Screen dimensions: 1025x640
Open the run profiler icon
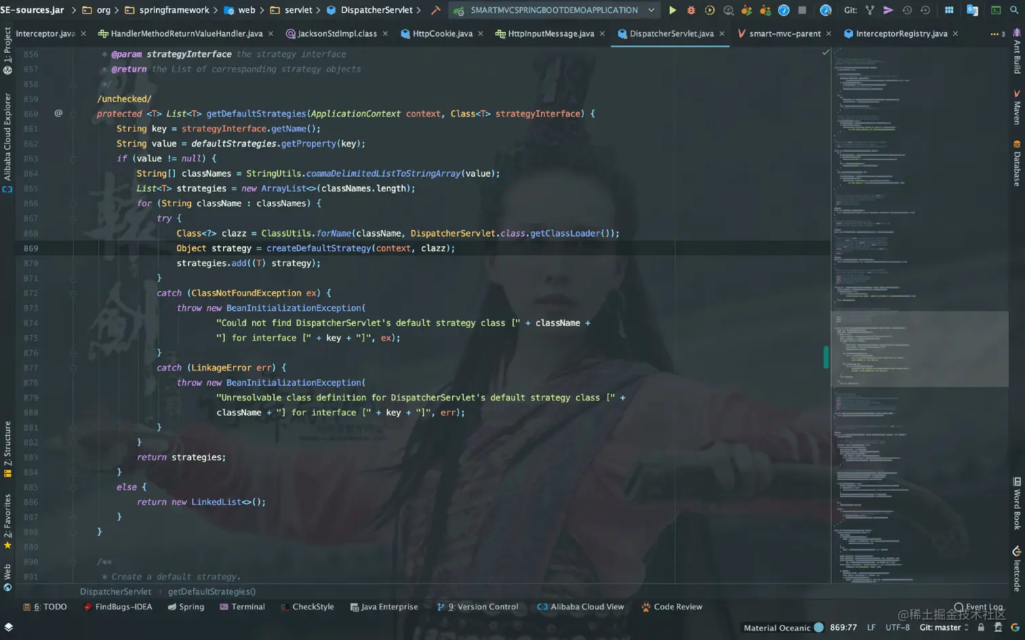728,10
